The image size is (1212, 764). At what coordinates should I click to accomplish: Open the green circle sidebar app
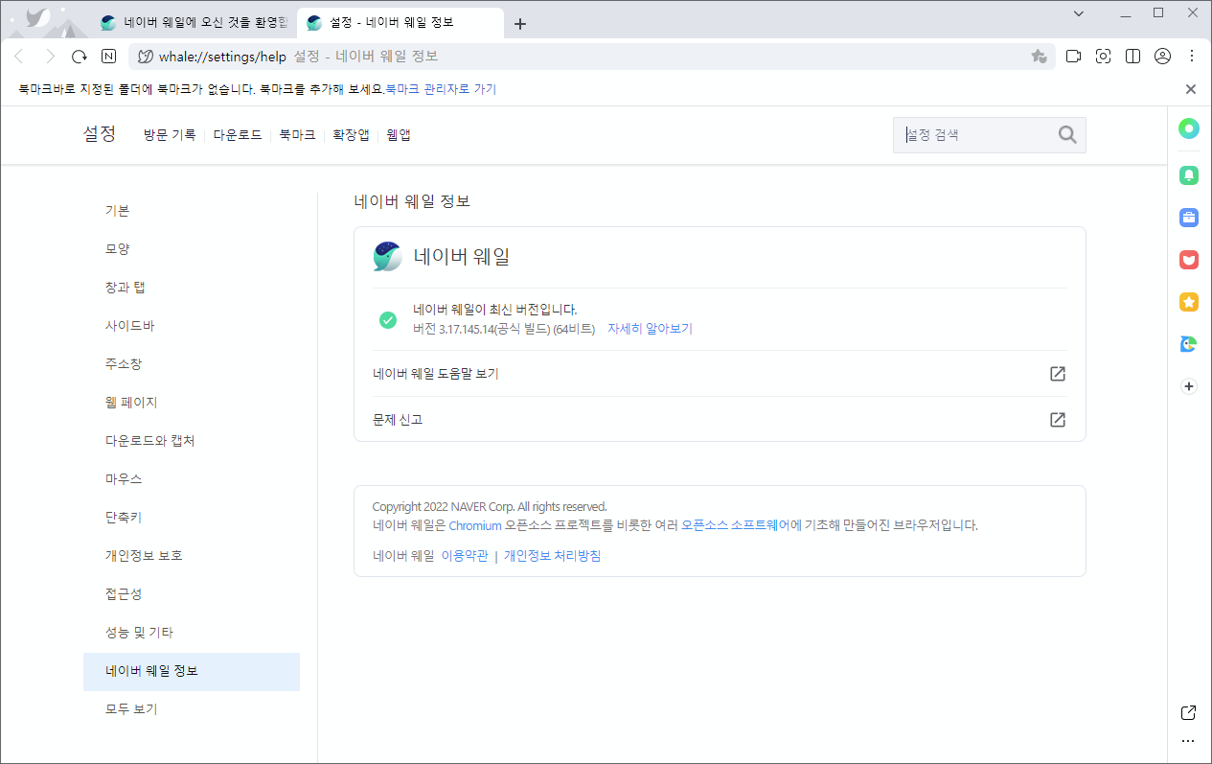pyautogui.click(x=1189, y=128)
